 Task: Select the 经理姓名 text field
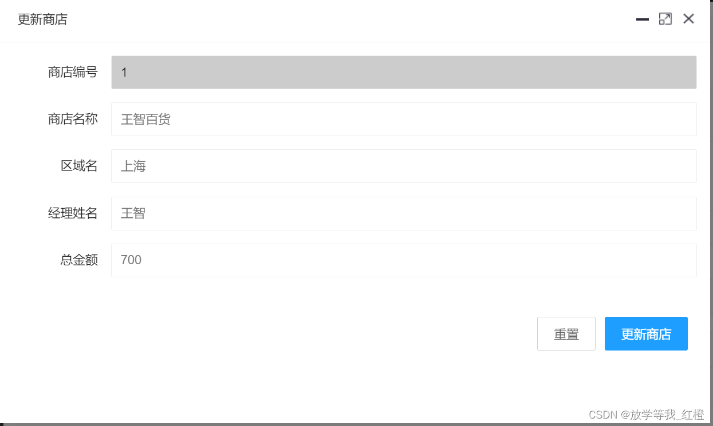(x=404, y=213)
